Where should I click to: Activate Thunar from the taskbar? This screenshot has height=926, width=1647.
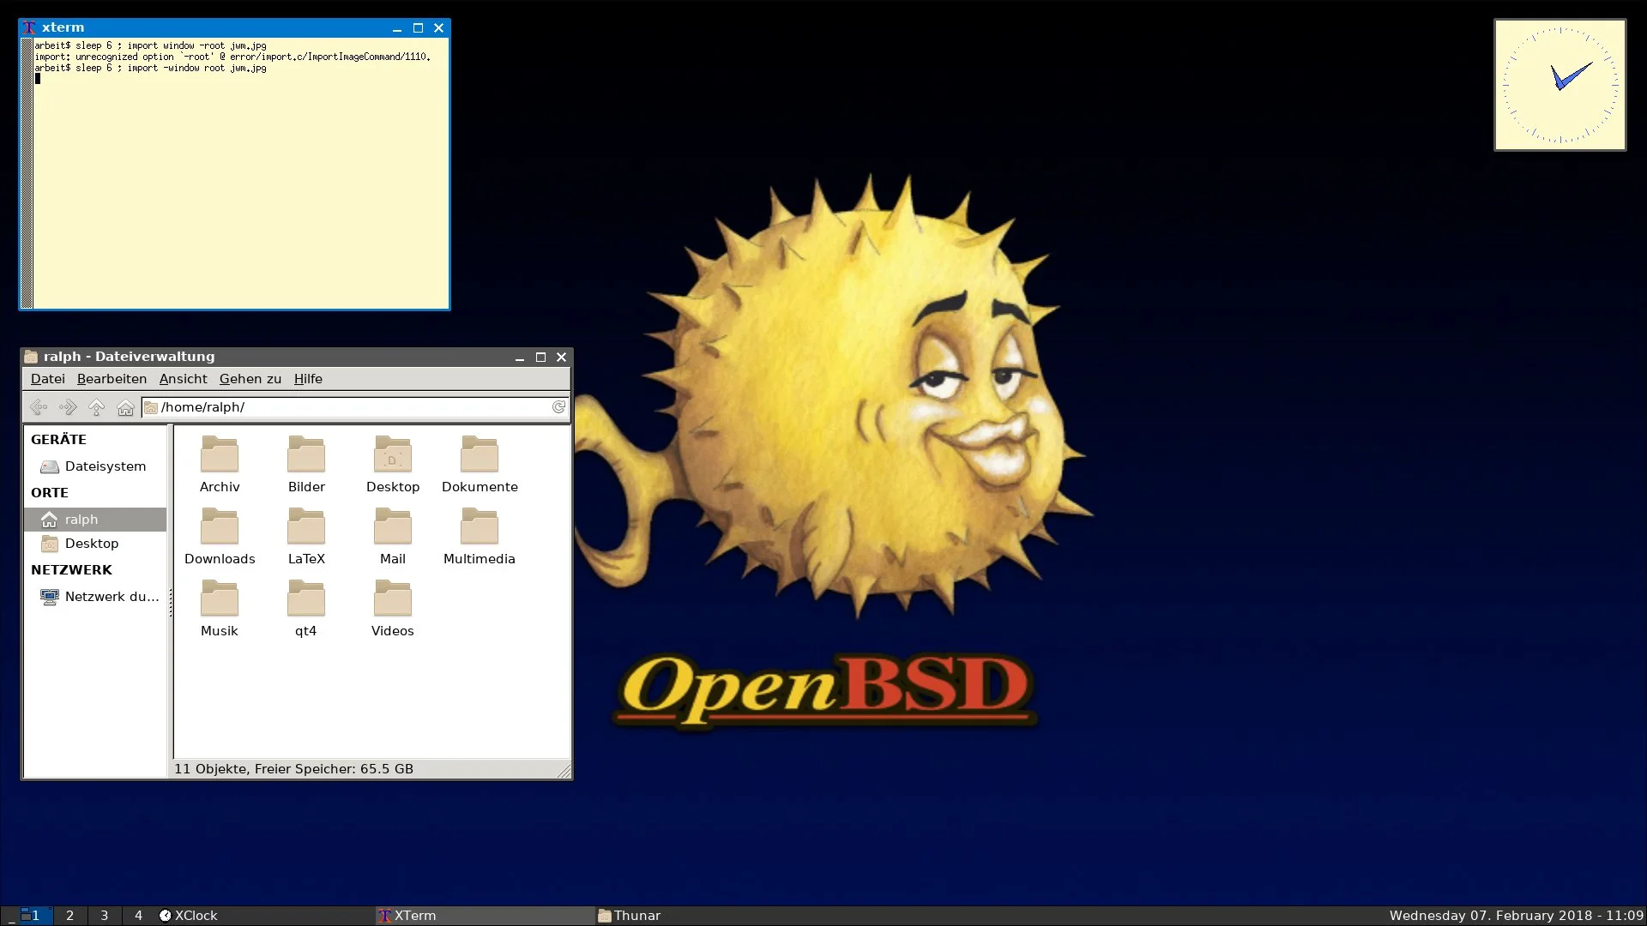[705, 916]
